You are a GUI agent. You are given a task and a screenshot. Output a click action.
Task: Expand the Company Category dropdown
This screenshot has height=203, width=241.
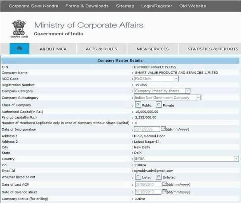pos(187,91)
